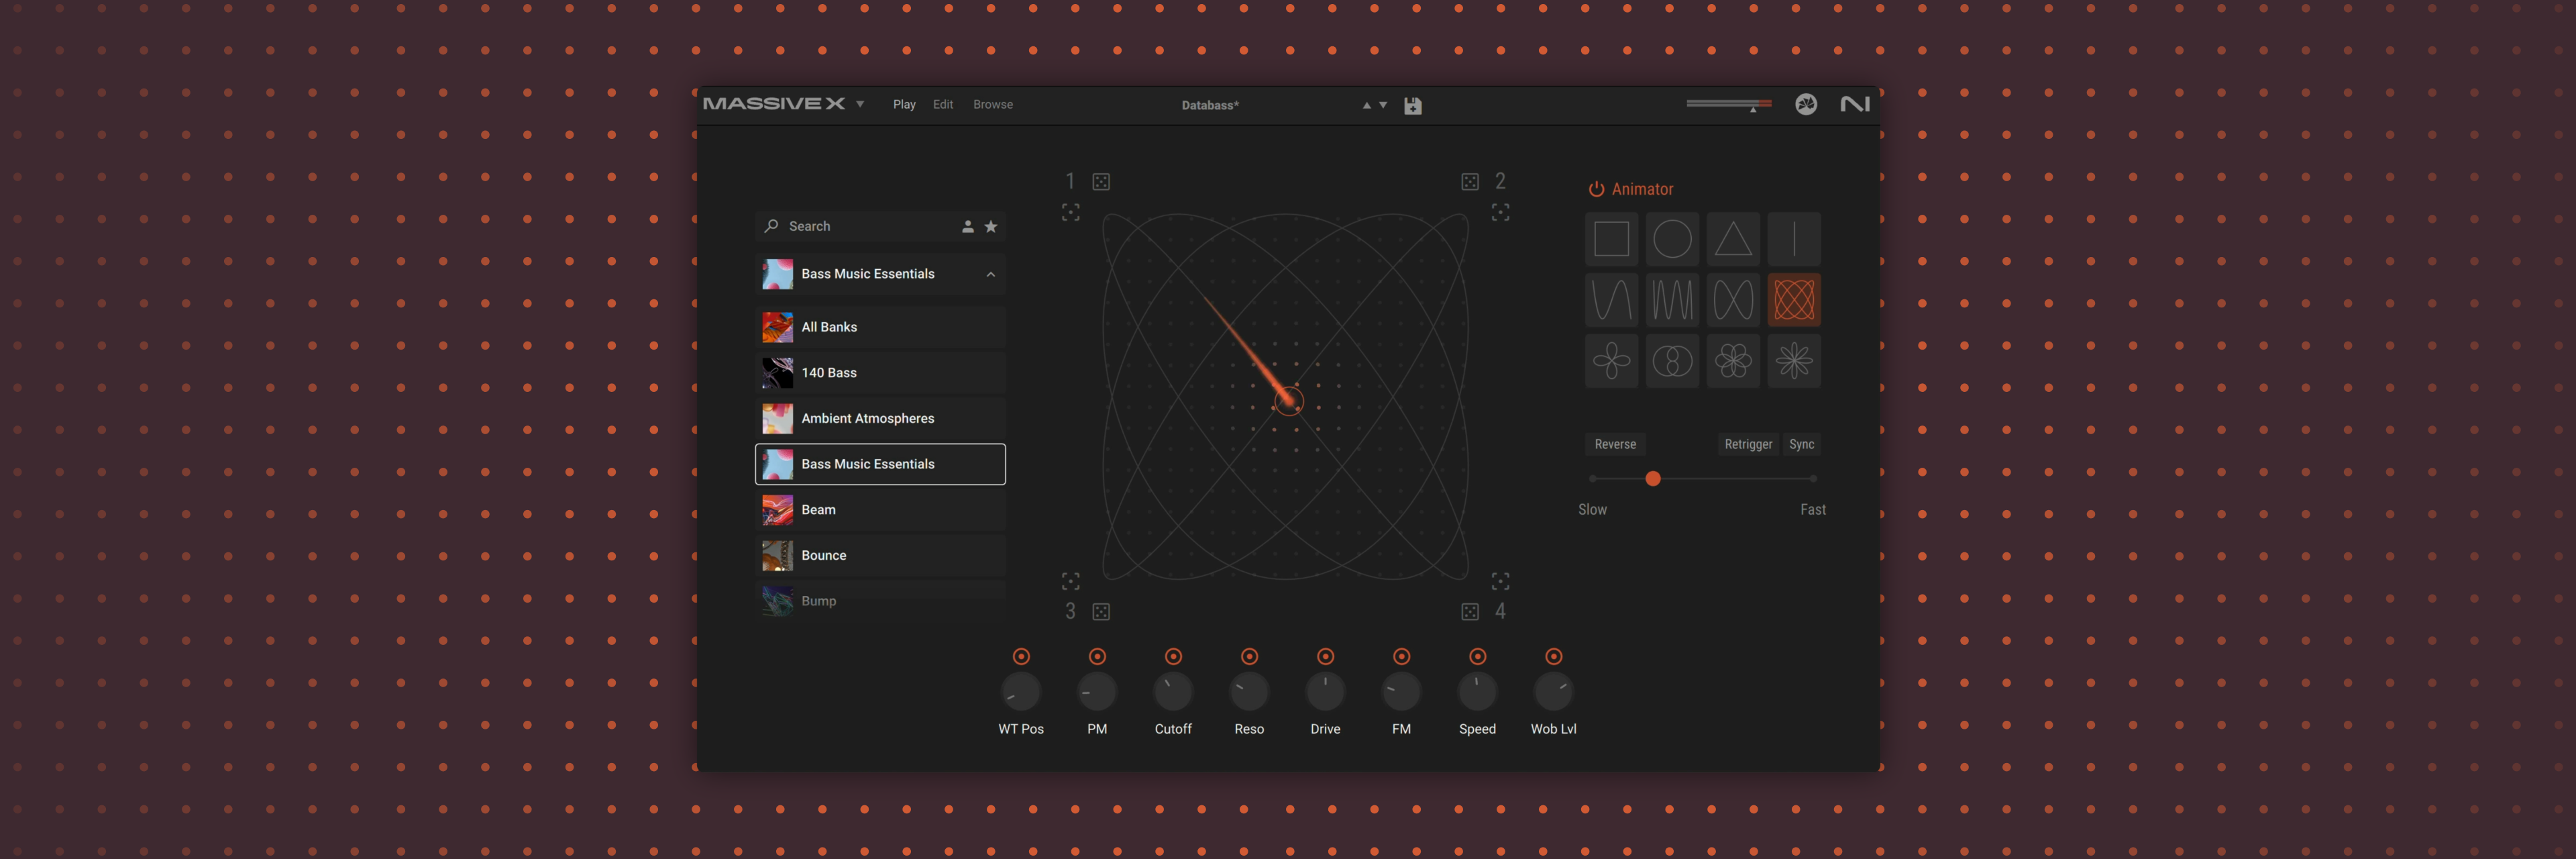The image size is (2576, 859).
Task: Click the Databass* preset name
Action: [1210, 105]
